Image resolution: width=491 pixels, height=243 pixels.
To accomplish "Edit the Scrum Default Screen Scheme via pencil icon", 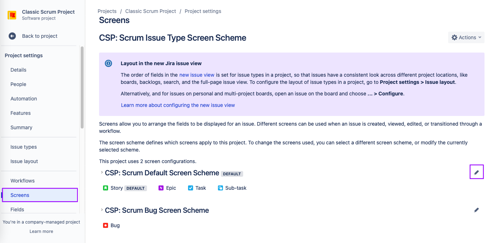I will click(x=477, y=172).
